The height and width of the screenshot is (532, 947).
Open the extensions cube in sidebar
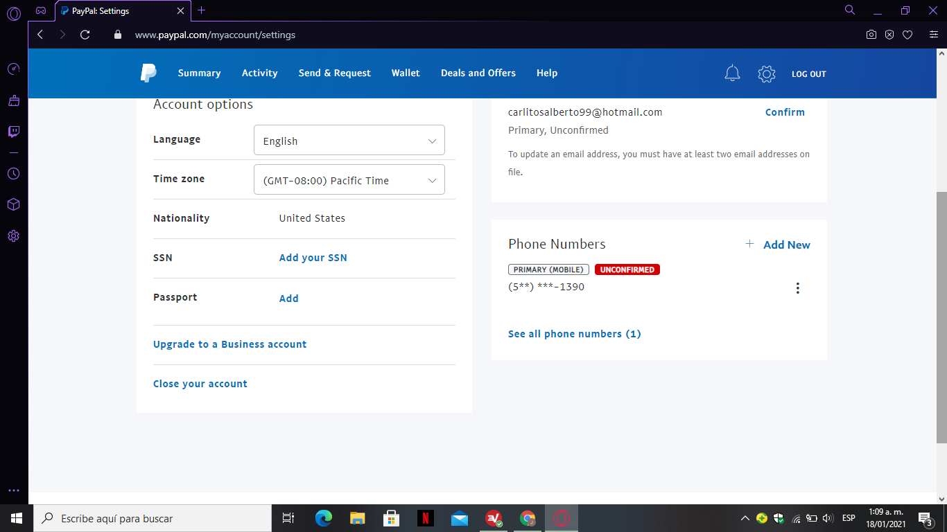pyautogui.click(x=13, y=205)
